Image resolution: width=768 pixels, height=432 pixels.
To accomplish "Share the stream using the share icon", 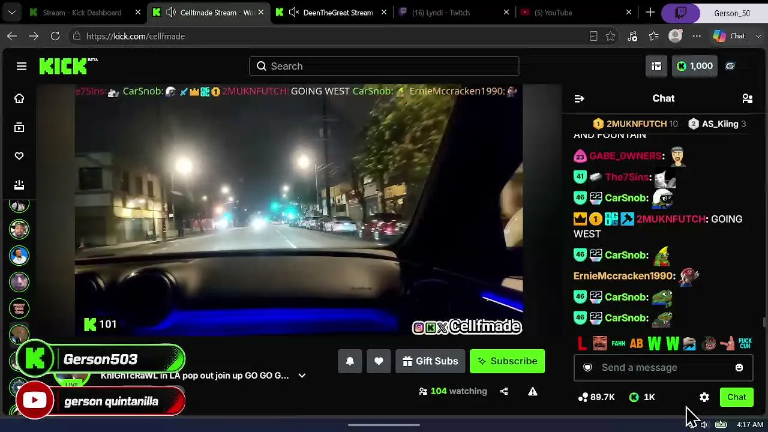I will click(x=504, y=391).
